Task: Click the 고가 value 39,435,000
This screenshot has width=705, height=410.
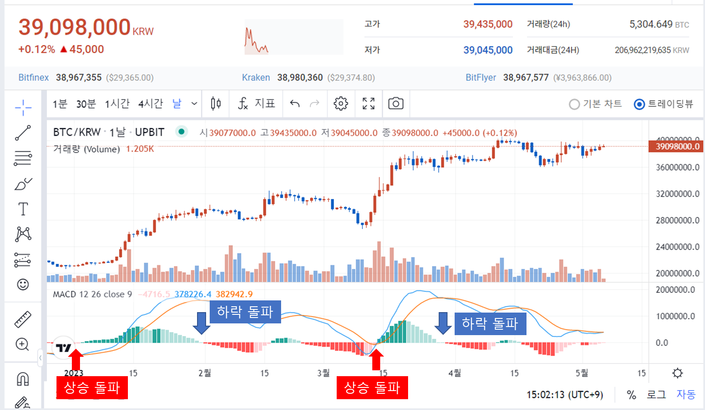Action: (488, 24)
